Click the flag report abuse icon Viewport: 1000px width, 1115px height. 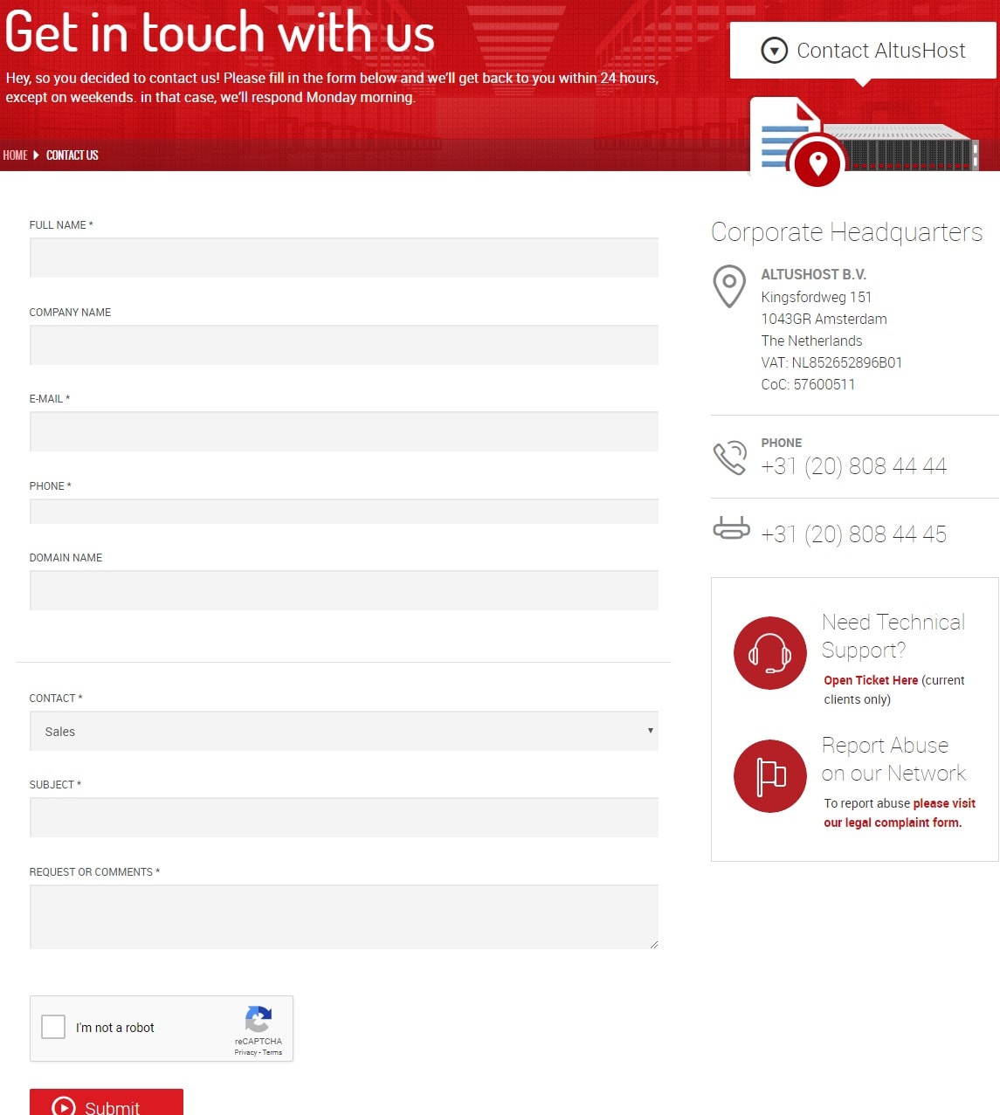click(x=769, y=776)
